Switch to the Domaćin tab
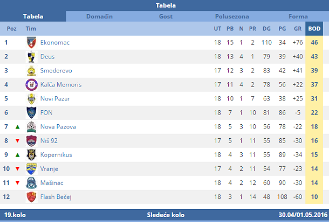 click(x=99, y=16)
